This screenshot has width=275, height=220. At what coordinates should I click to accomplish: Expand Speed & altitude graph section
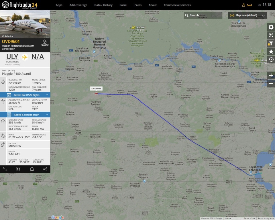(25, 115)
